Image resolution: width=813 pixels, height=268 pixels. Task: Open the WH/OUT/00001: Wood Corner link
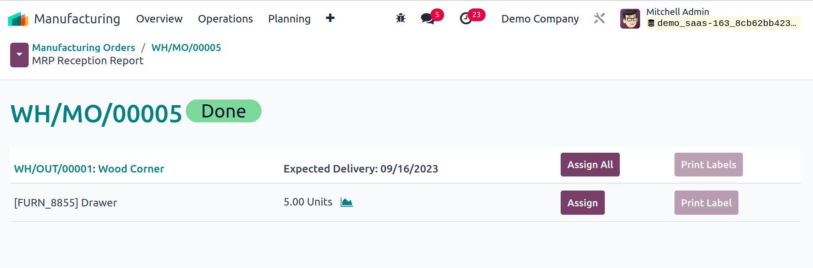(89, 169)
